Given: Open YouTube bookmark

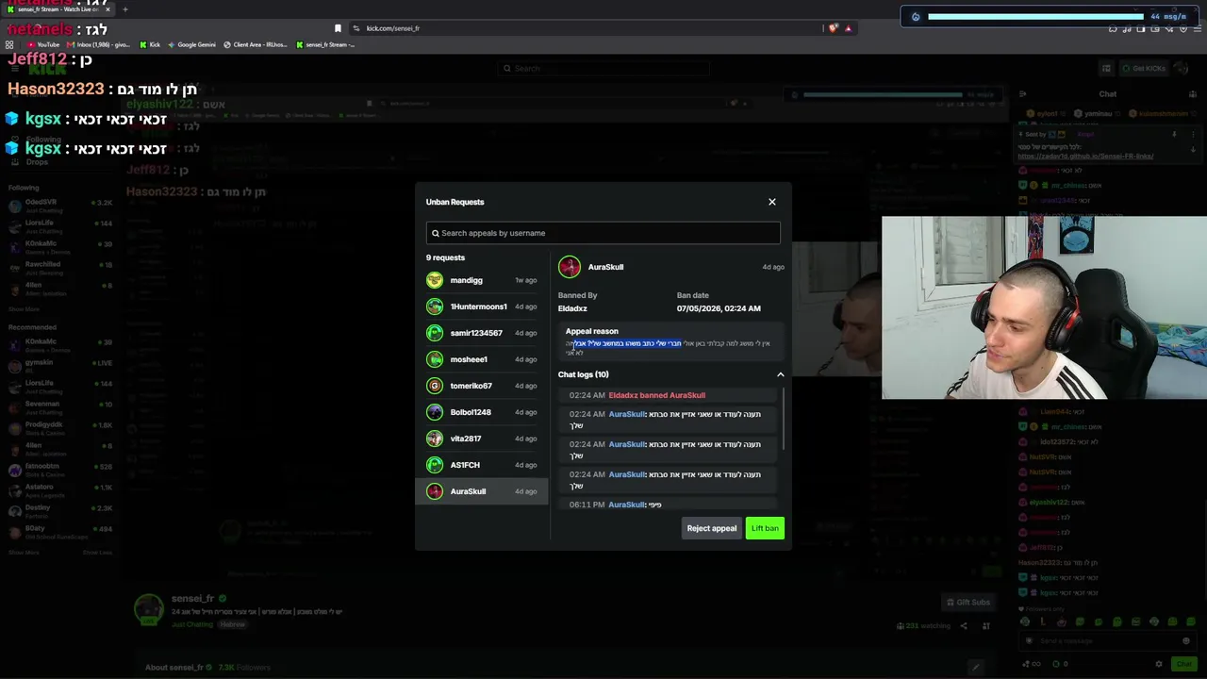Looking at the screenshot, I should coord(43,44).
